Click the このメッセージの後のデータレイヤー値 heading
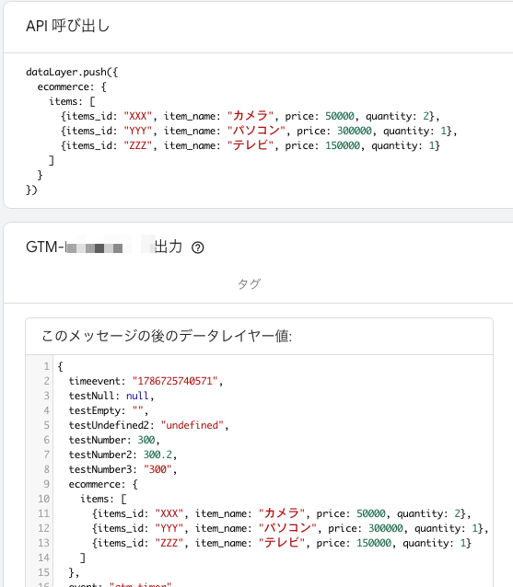Image resolution: width=513 pixels, height=587 pixels. pos(167,336)
